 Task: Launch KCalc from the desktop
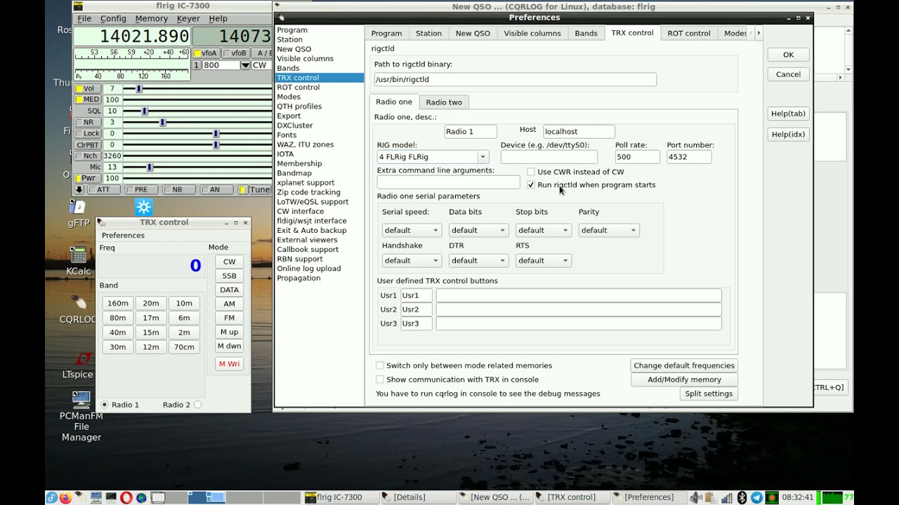(79, 257)
